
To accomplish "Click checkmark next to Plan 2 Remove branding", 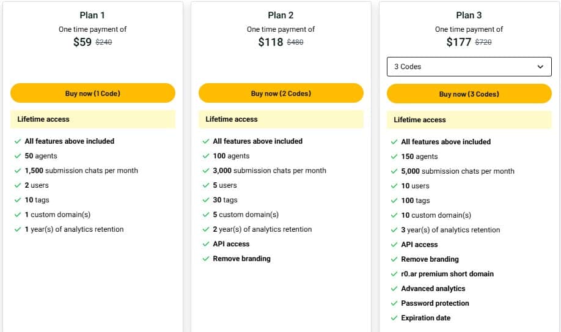I will point(206,259).
